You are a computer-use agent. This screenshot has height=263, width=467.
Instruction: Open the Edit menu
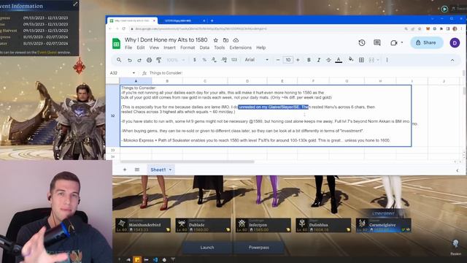(141, 47)
